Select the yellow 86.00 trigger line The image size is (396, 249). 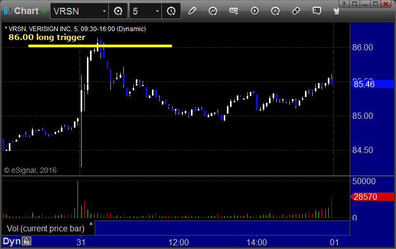[x=100, y=46]
